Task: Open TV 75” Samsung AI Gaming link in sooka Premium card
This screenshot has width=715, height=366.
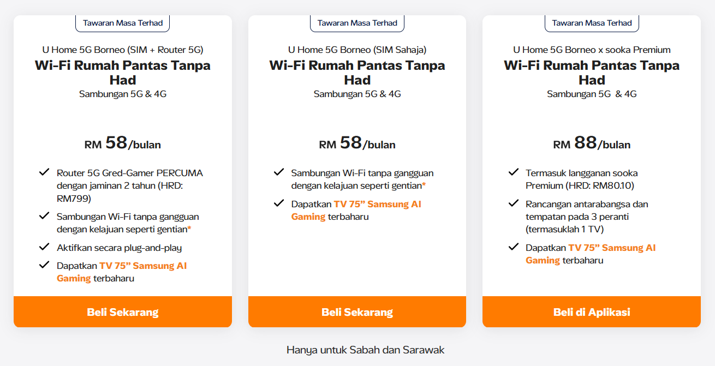Action: 612,248
